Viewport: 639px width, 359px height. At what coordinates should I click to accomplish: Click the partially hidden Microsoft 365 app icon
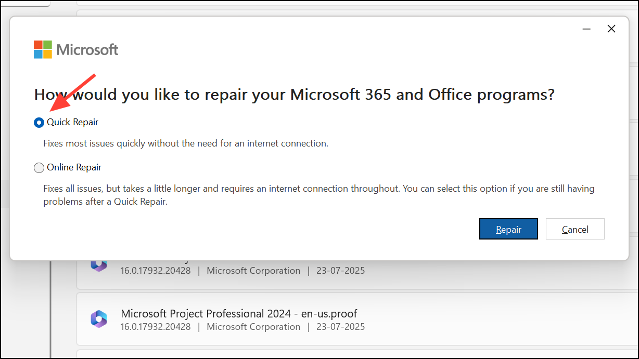coord(98,265)
